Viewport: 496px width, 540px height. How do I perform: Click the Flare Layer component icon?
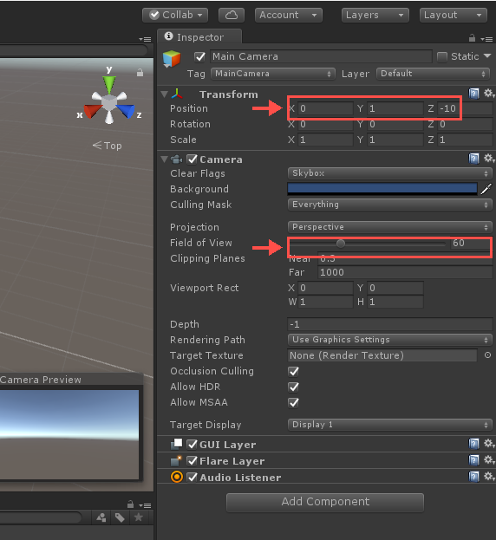pos(177,461)
